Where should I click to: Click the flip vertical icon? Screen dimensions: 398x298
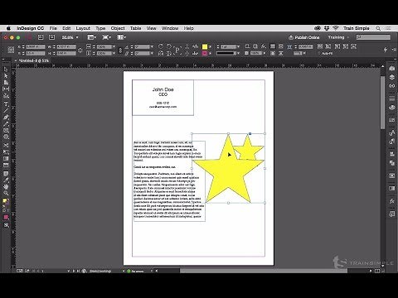coord(169,53)
